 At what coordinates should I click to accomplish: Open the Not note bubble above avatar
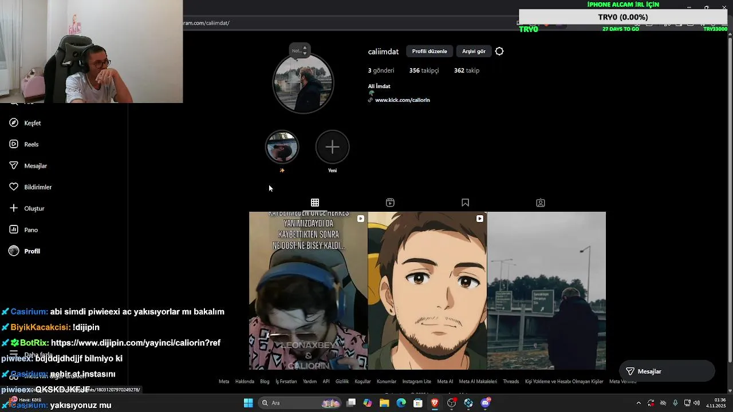click(x=299, y=50)
